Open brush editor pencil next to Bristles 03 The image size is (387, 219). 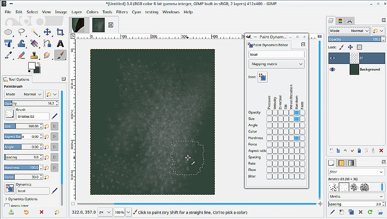click(55, 116)
